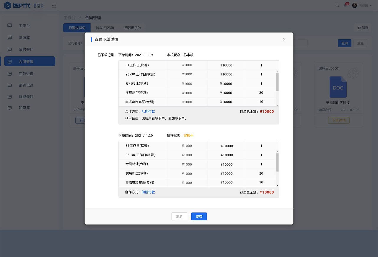
Task: Collapse the sidebar using the hamburger icon
Action: pos(54,5)
